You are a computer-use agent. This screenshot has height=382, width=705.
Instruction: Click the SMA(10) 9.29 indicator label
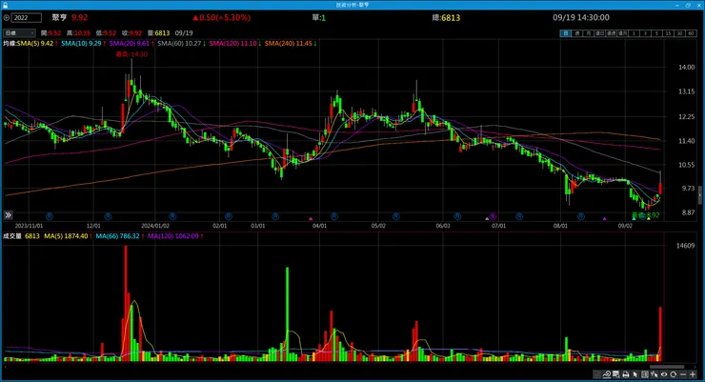coord(81,44)
